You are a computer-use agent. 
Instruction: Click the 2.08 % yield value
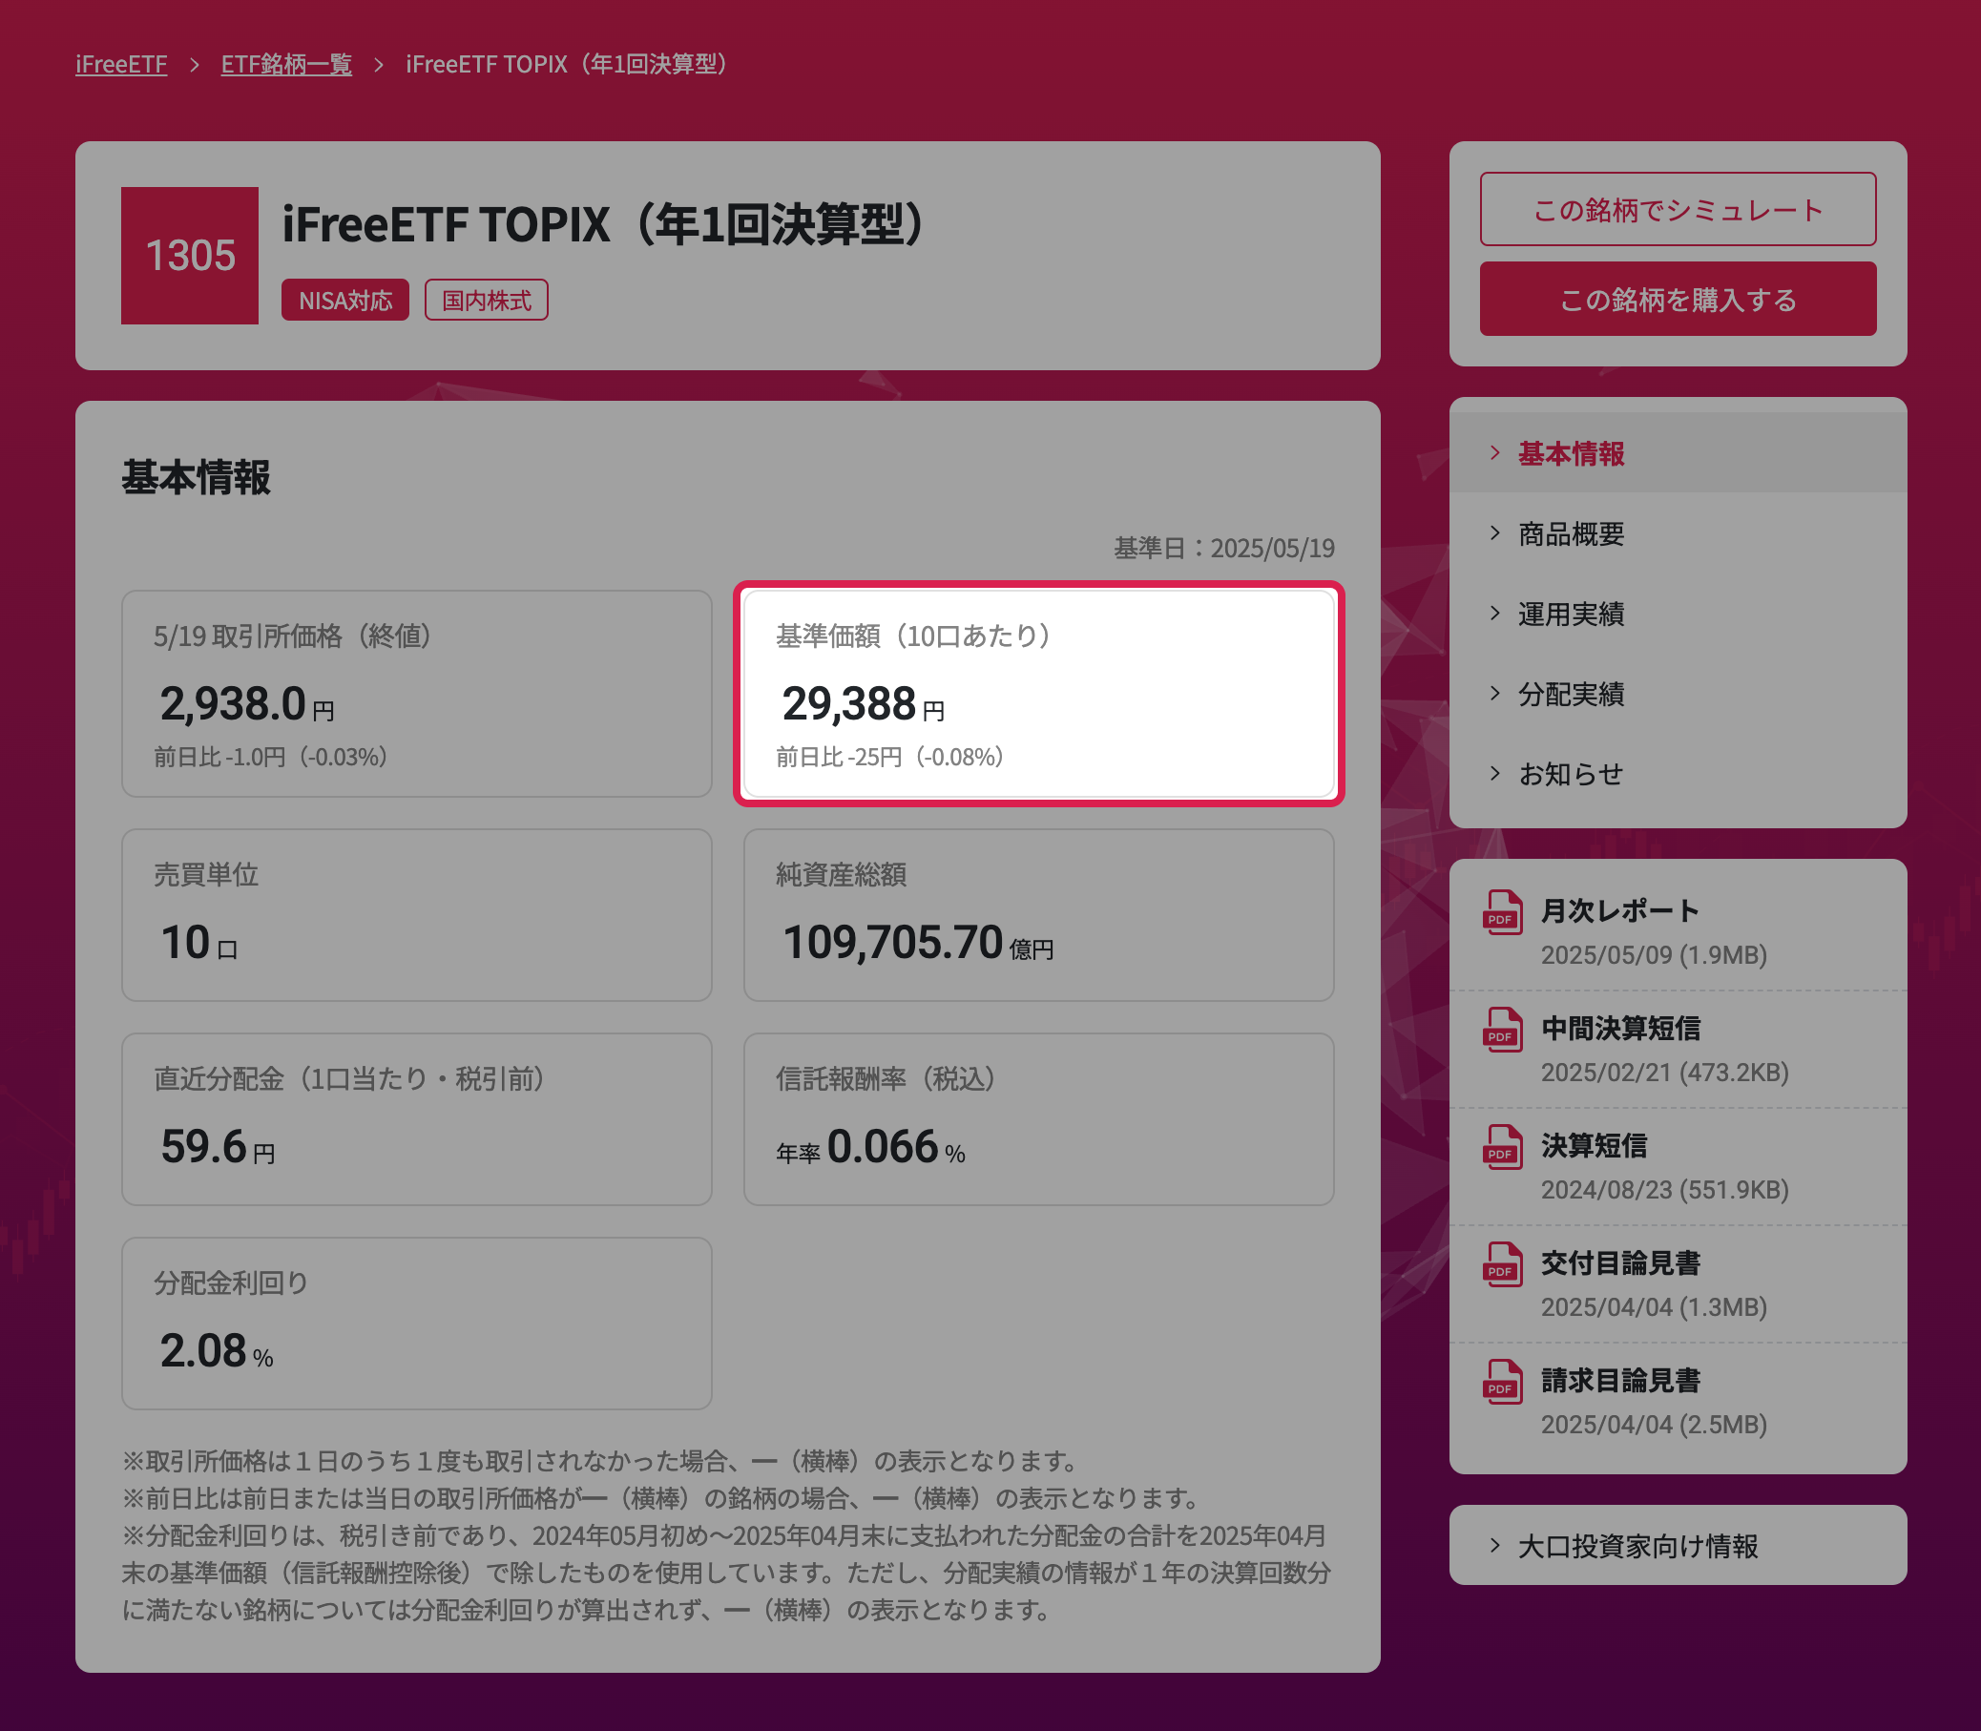(x=217, y=1350)
